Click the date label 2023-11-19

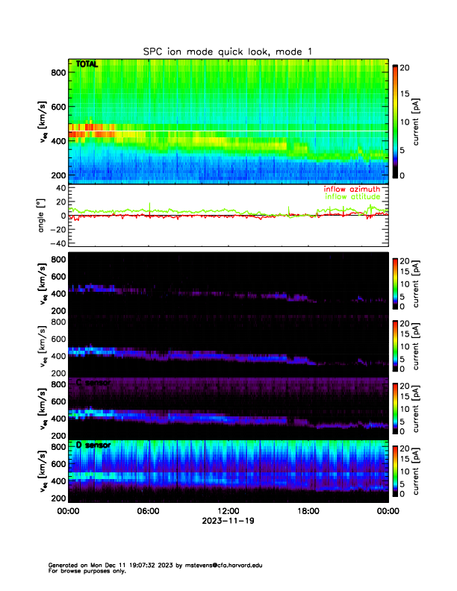[228, 521]
